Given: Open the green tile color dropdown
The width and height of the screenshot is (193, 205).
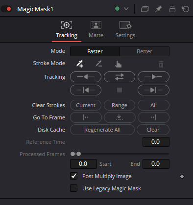Looking at the screenshot, I should (x=126, y=9).
